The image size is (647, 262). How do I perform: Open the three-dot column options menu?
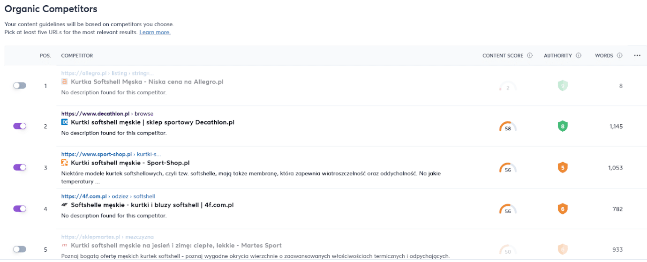(637, 56)
